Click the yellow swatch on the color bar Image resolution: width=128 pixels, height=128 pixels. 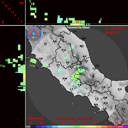pos(93,126)
